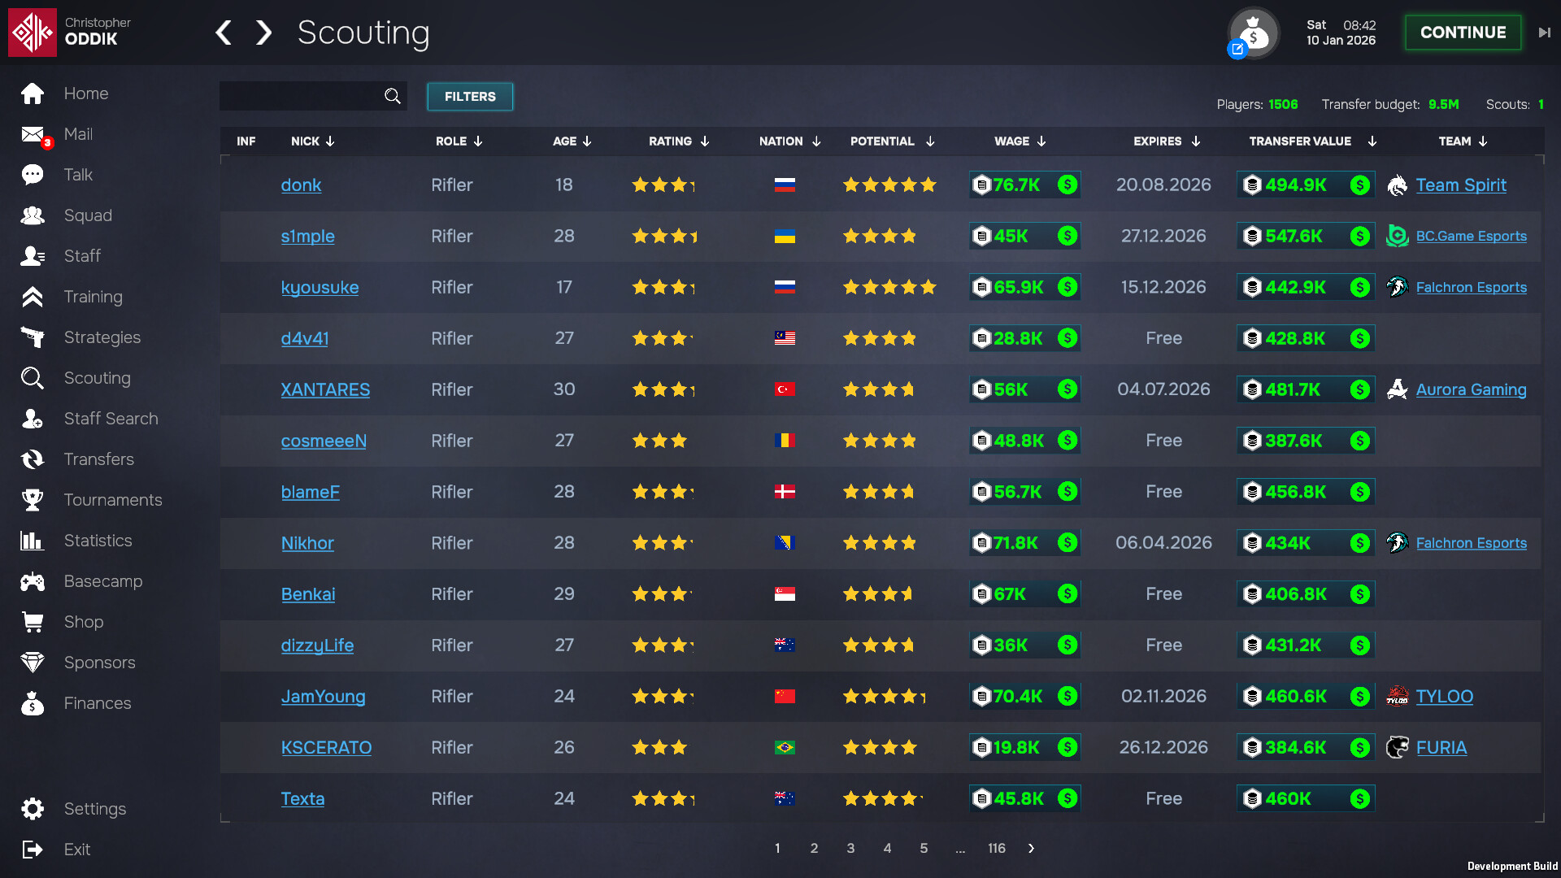This screenshot has height=878, width=1561.
Task: Open the Tournaments trophy icon
Action: [33, 500]
